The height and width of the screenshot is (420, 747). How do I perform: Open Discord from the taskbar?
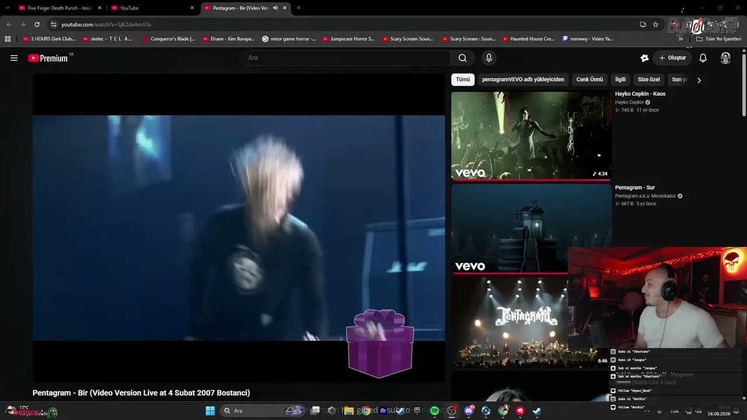click(469, 411)
